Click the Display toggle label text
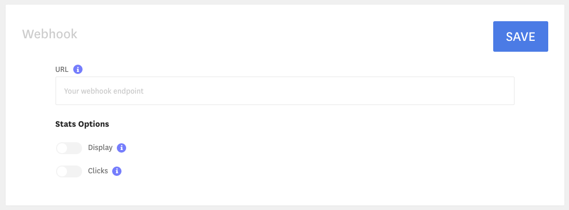Viewport: 569px width, 210px height. click(100, 148)
